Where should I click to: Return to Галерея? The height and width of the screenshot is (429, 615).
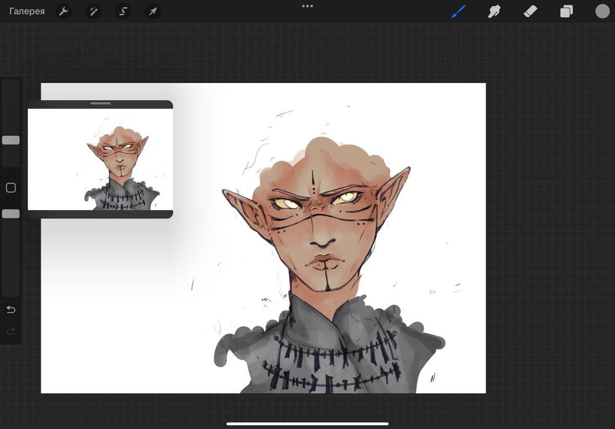pos(27,11)
